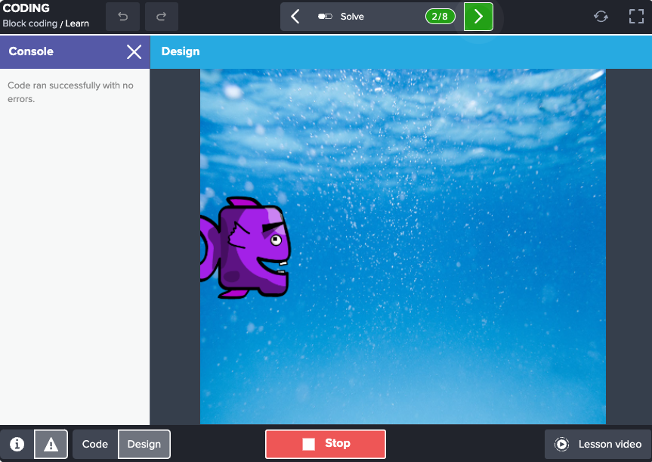Click the Lesson video play icon
652x462 pixels.
coord(562,444)
